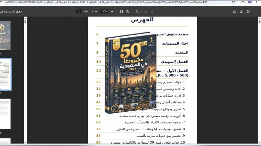The image size is (261, 146).
Task: Select page 1 cover thumbnail
Action: point(5,35)
